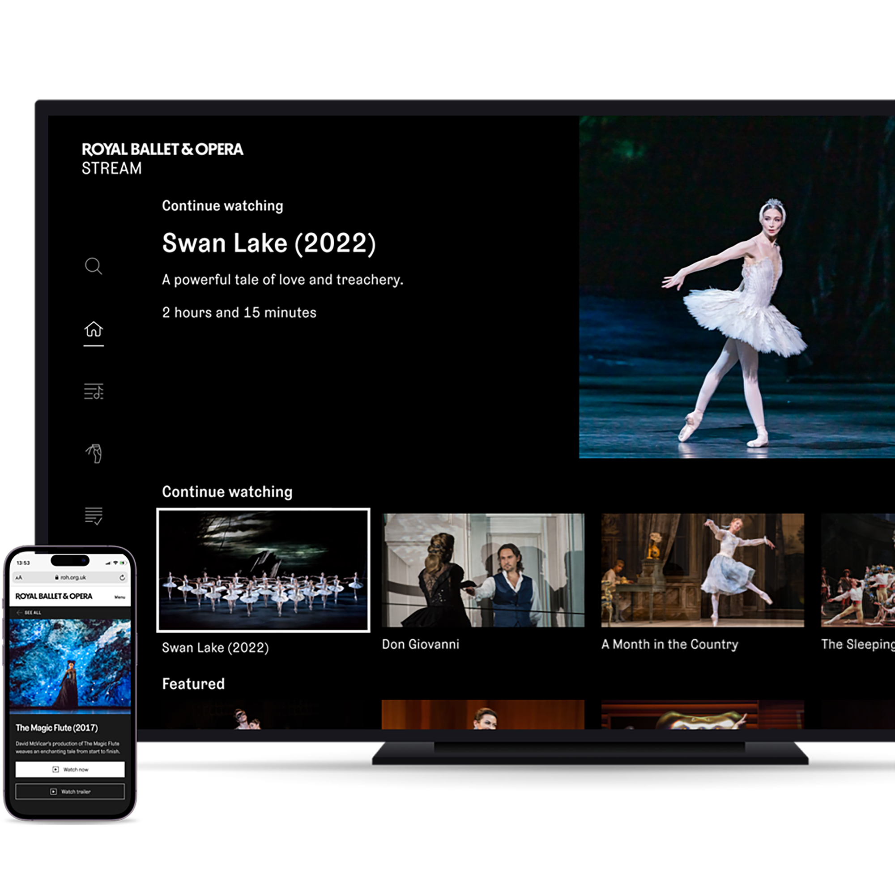
Task: Tap the AA text size icon in Safari
Action: [x=19, y=578]
